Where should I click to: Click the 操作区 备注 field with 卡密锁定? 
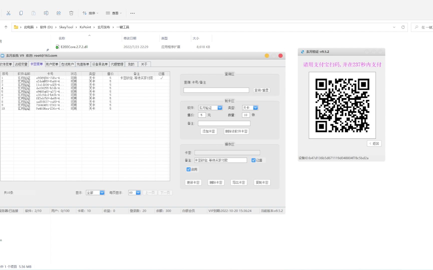coord(221,160)
